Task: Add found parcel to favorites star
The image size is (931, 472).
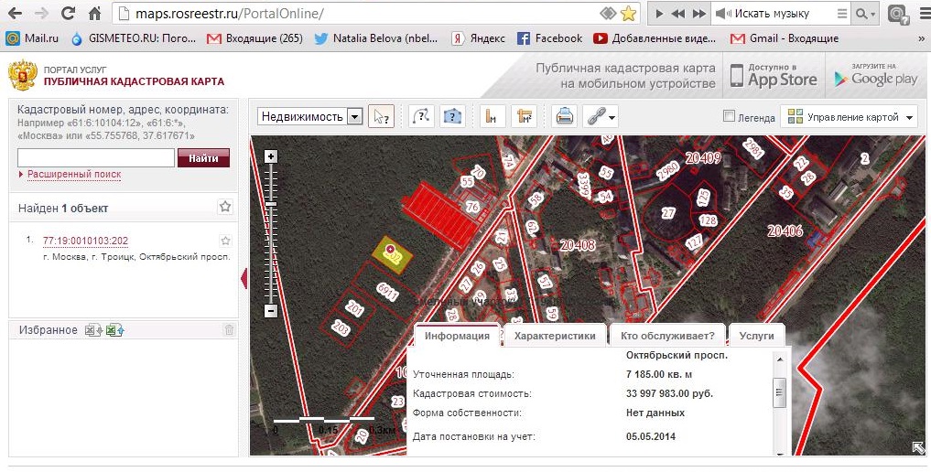Action: [225, 241]
